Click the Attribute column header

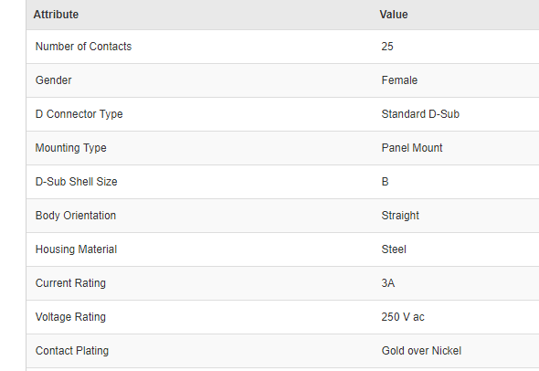56,15
